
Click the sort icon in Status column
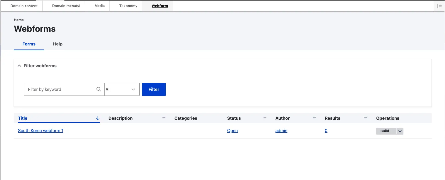pos(265,118)
